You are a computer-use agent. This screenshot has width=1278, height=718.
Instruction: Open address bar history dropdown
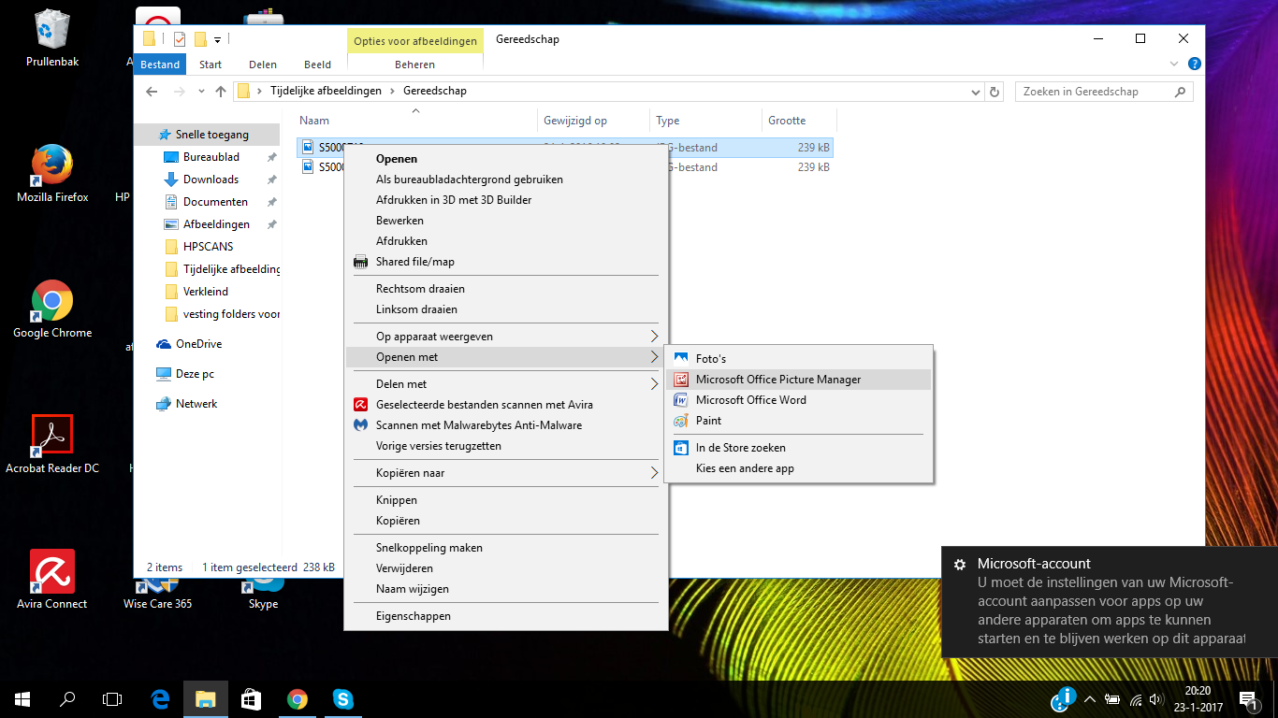[977, 92]
